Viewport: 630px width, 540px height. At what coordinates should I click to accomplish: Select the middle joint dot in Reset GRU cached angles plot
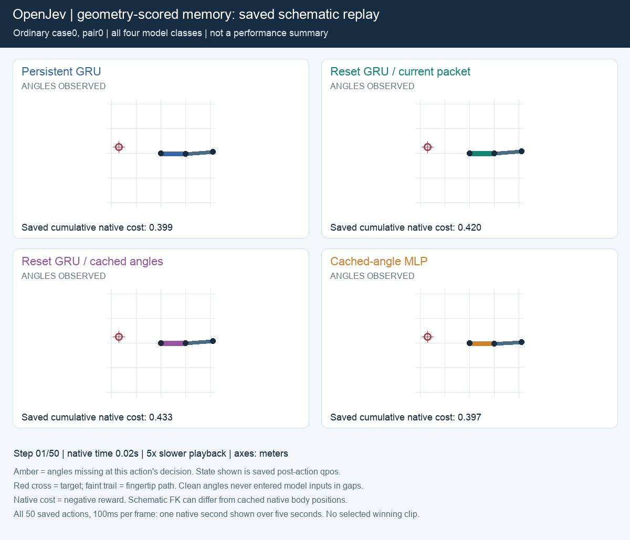(x=185, y=343)
